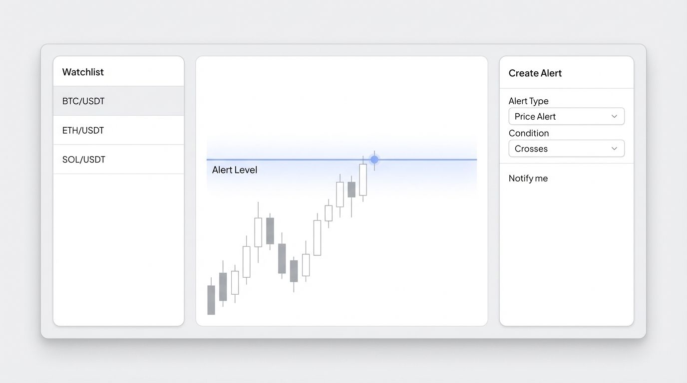Open the Condition dropdown showing Crosses
This screenshot has height=383, width=687.
566,148
